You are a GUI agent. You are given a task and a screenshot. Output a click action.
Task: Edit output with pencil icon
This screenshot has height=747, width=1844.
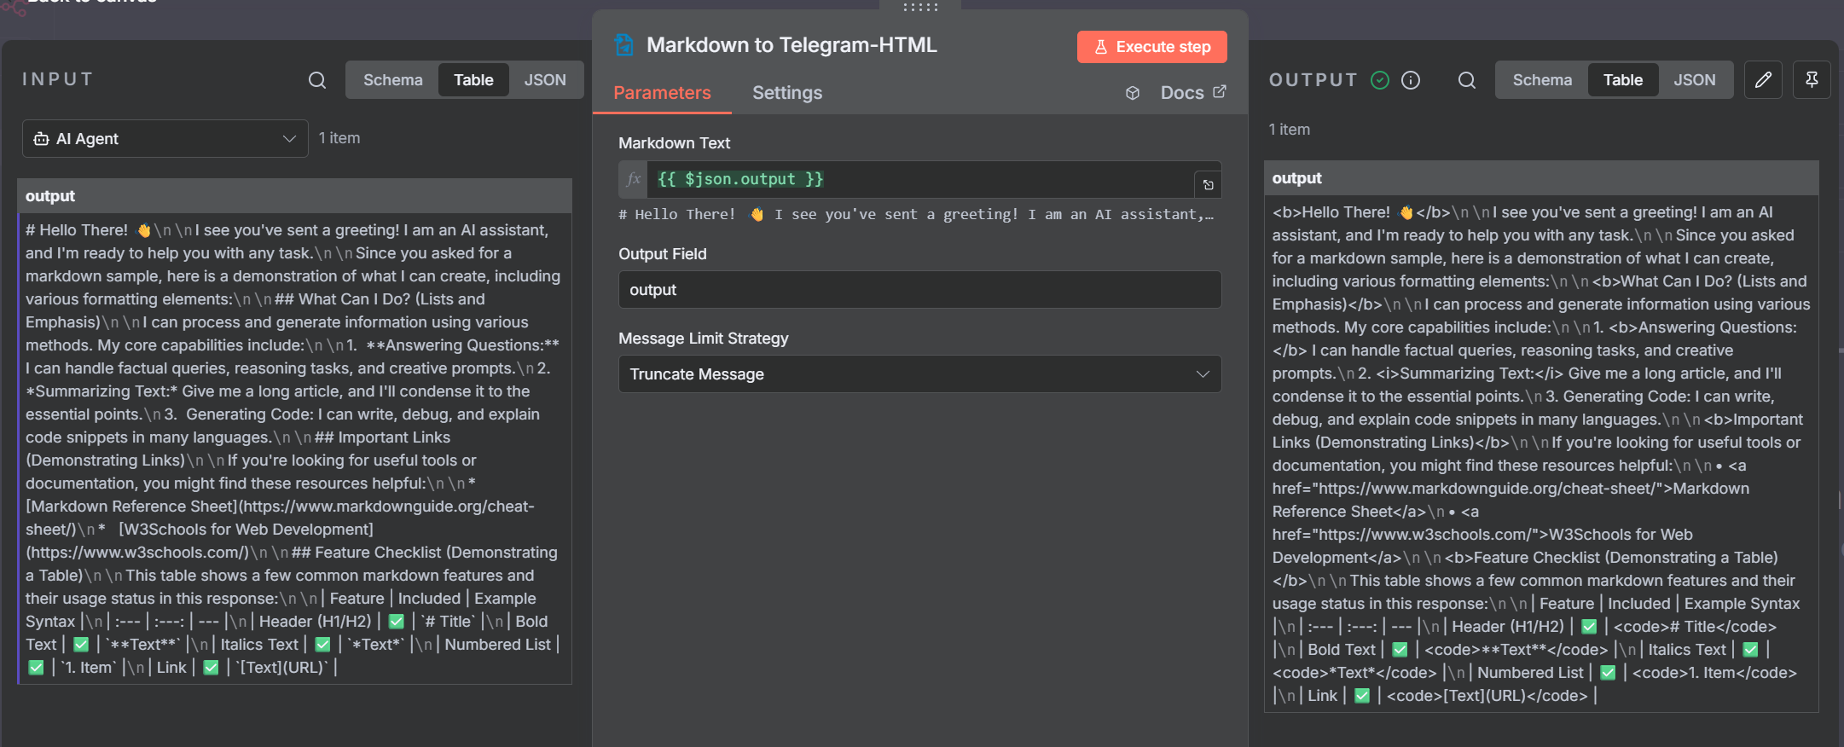(1763, 80)
